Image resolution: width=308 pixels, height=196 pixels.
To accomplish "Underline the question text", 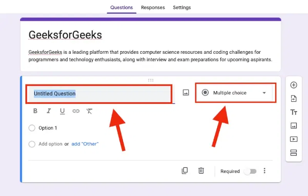I will pos(62,111).
